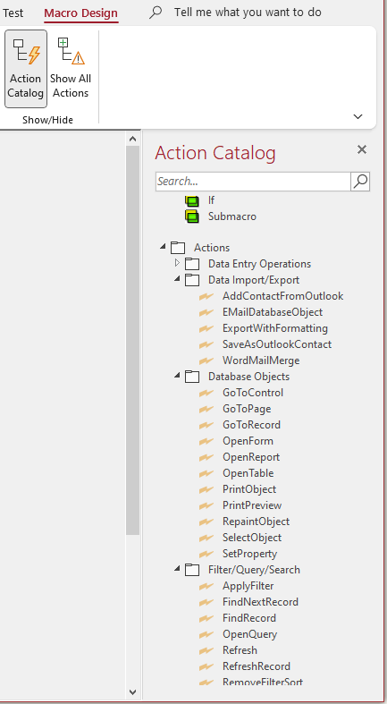Click the OpenForm action icon
Image resolution: width=387 pixels, height=704 pixels.
click(206, 441)
